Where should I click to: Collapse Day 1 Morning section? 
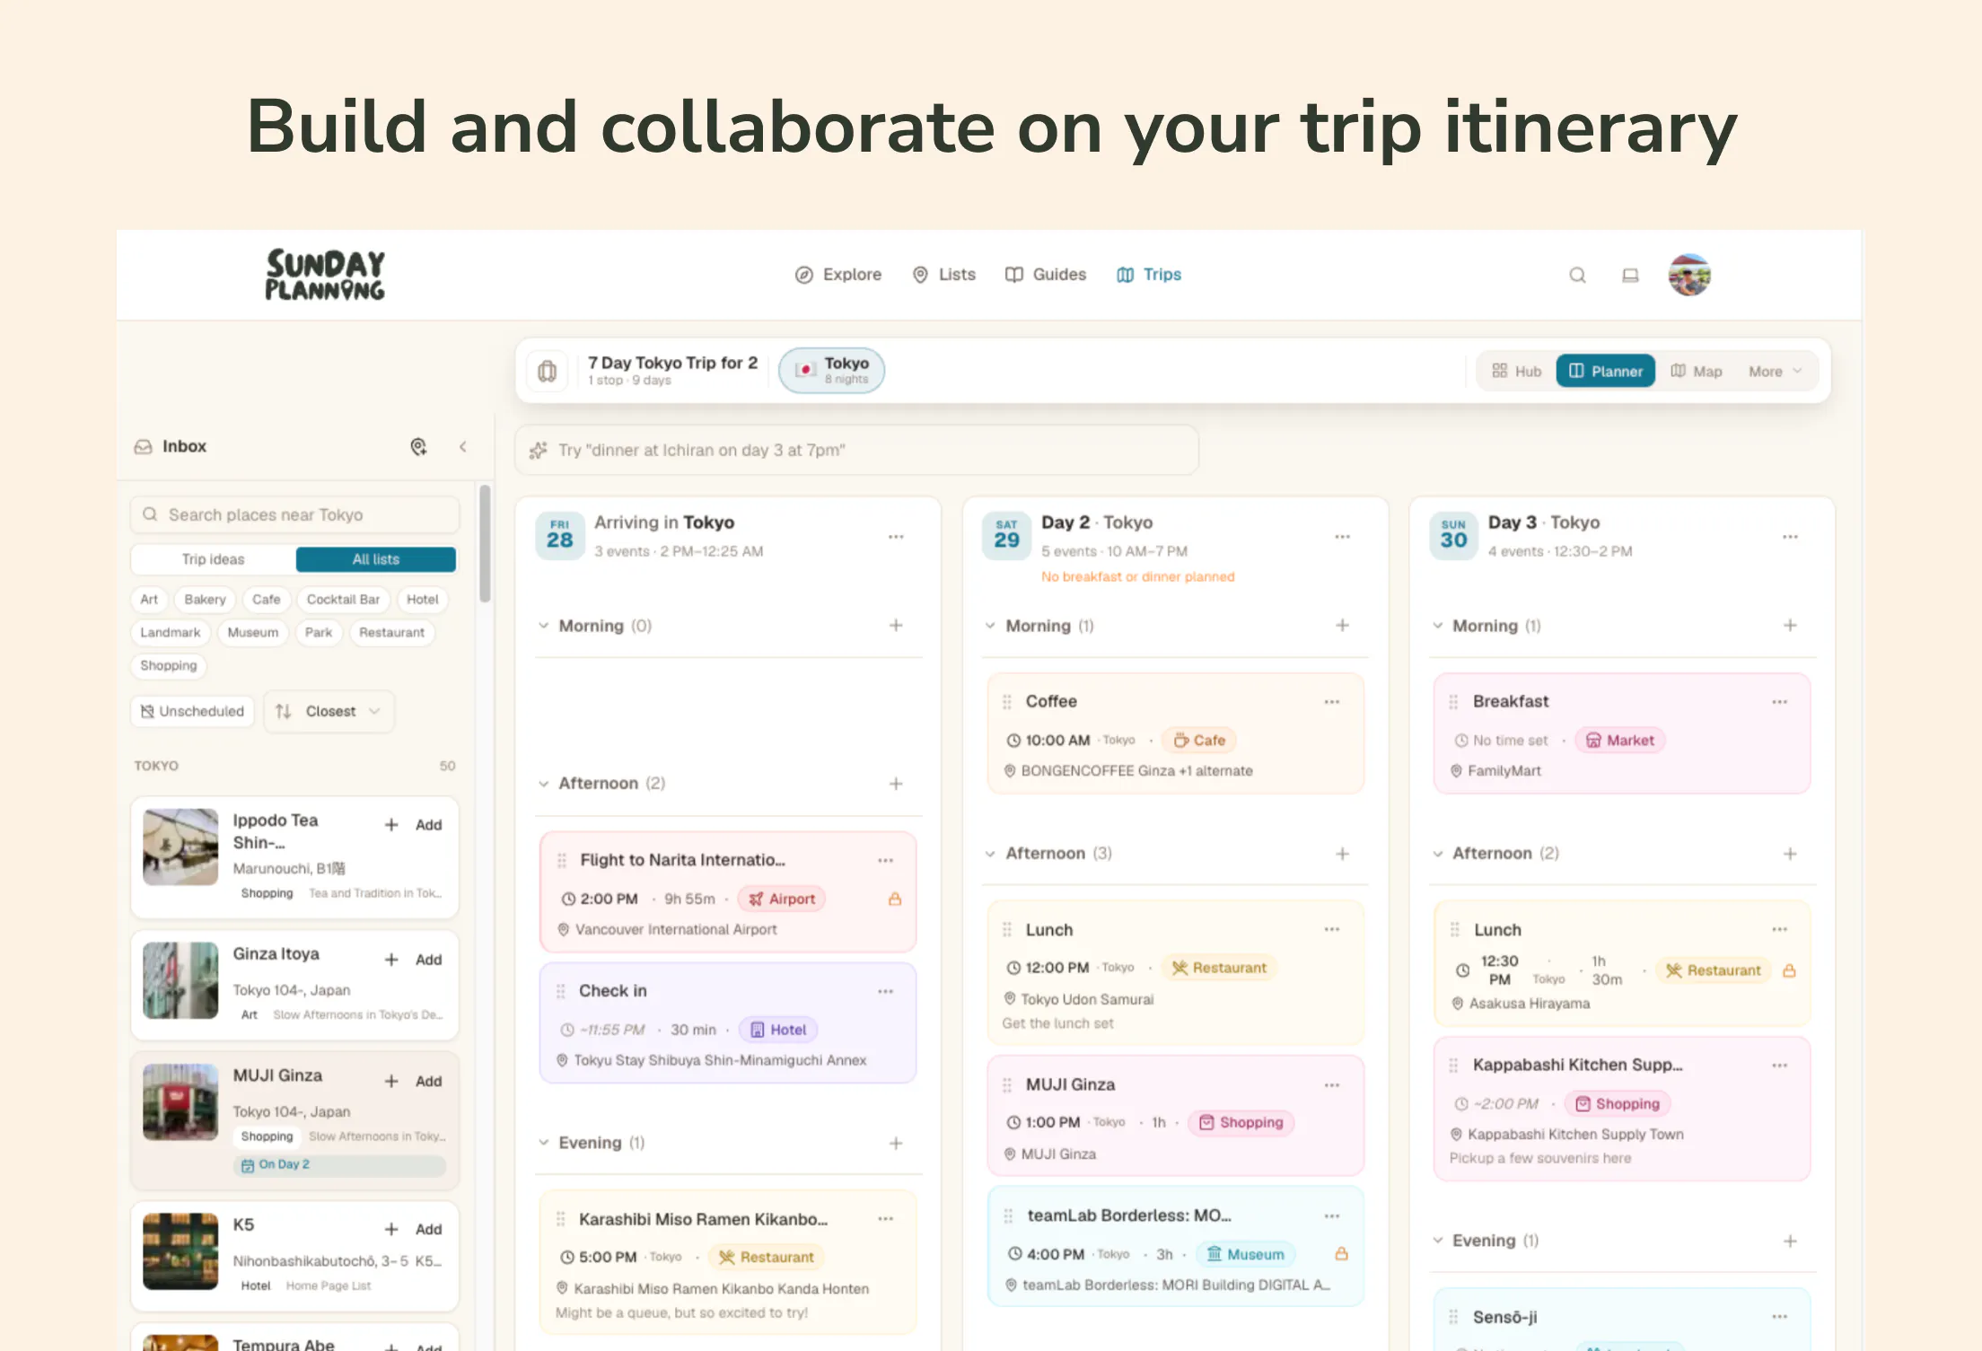(543, 626)
